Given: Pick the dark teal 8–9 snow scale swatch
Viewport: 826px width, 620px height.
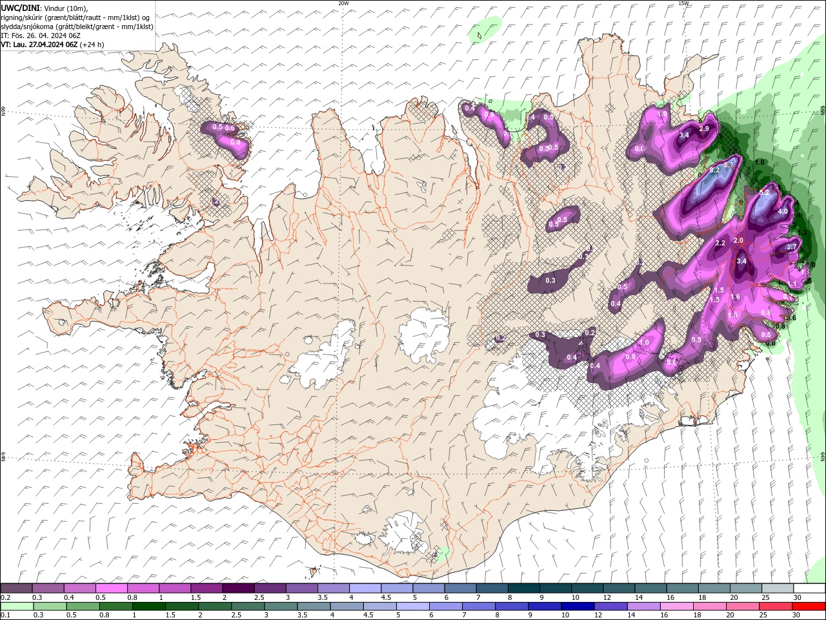Looking at the screenshot, I should coord(524,588).
